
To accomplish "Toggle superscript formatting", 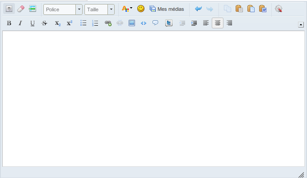I will pos(70,23).
